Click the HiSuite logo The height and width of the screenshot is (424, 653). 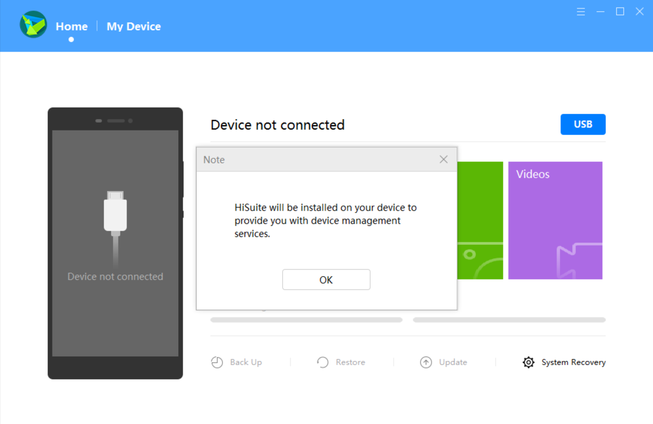(33, 25)
